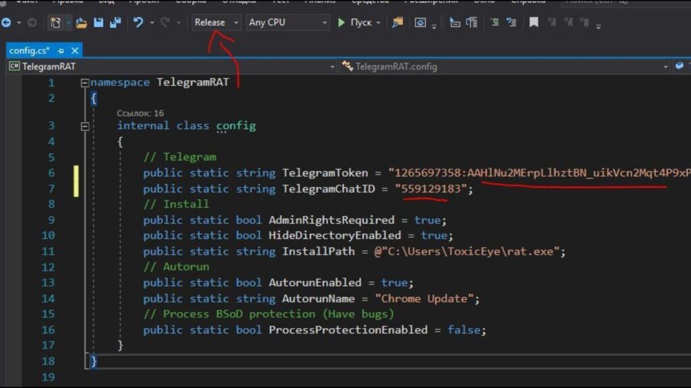Click the Find in Files folder icon
691x388 pixels.
click(x=397, y=22)
